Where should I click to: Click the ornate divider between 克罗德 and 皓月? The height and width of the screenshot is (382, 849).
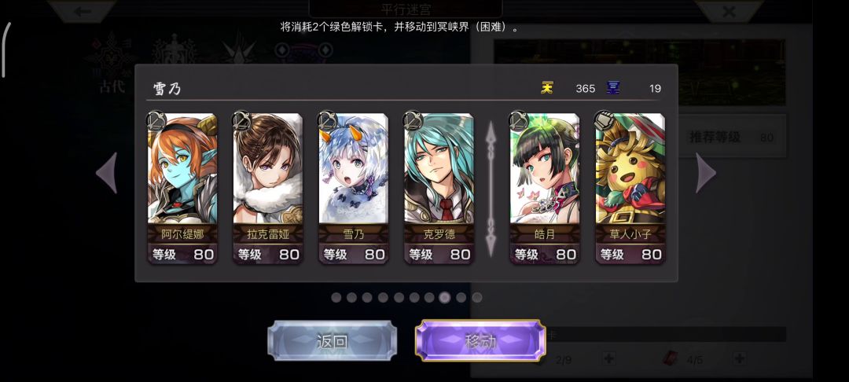491,189
